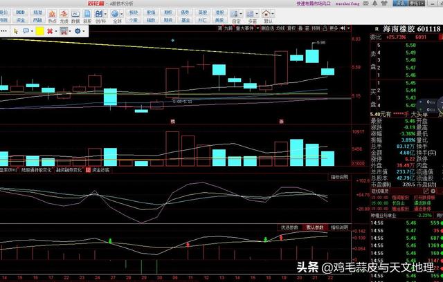Expand the 多窗 dropdown arrow
The height and width of the screenshot is (282, 443).
coord(257,14)
